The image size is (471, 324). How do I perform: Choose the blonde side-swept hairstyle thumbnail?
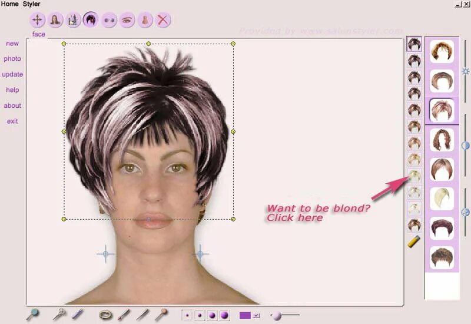tap(442, 199)
